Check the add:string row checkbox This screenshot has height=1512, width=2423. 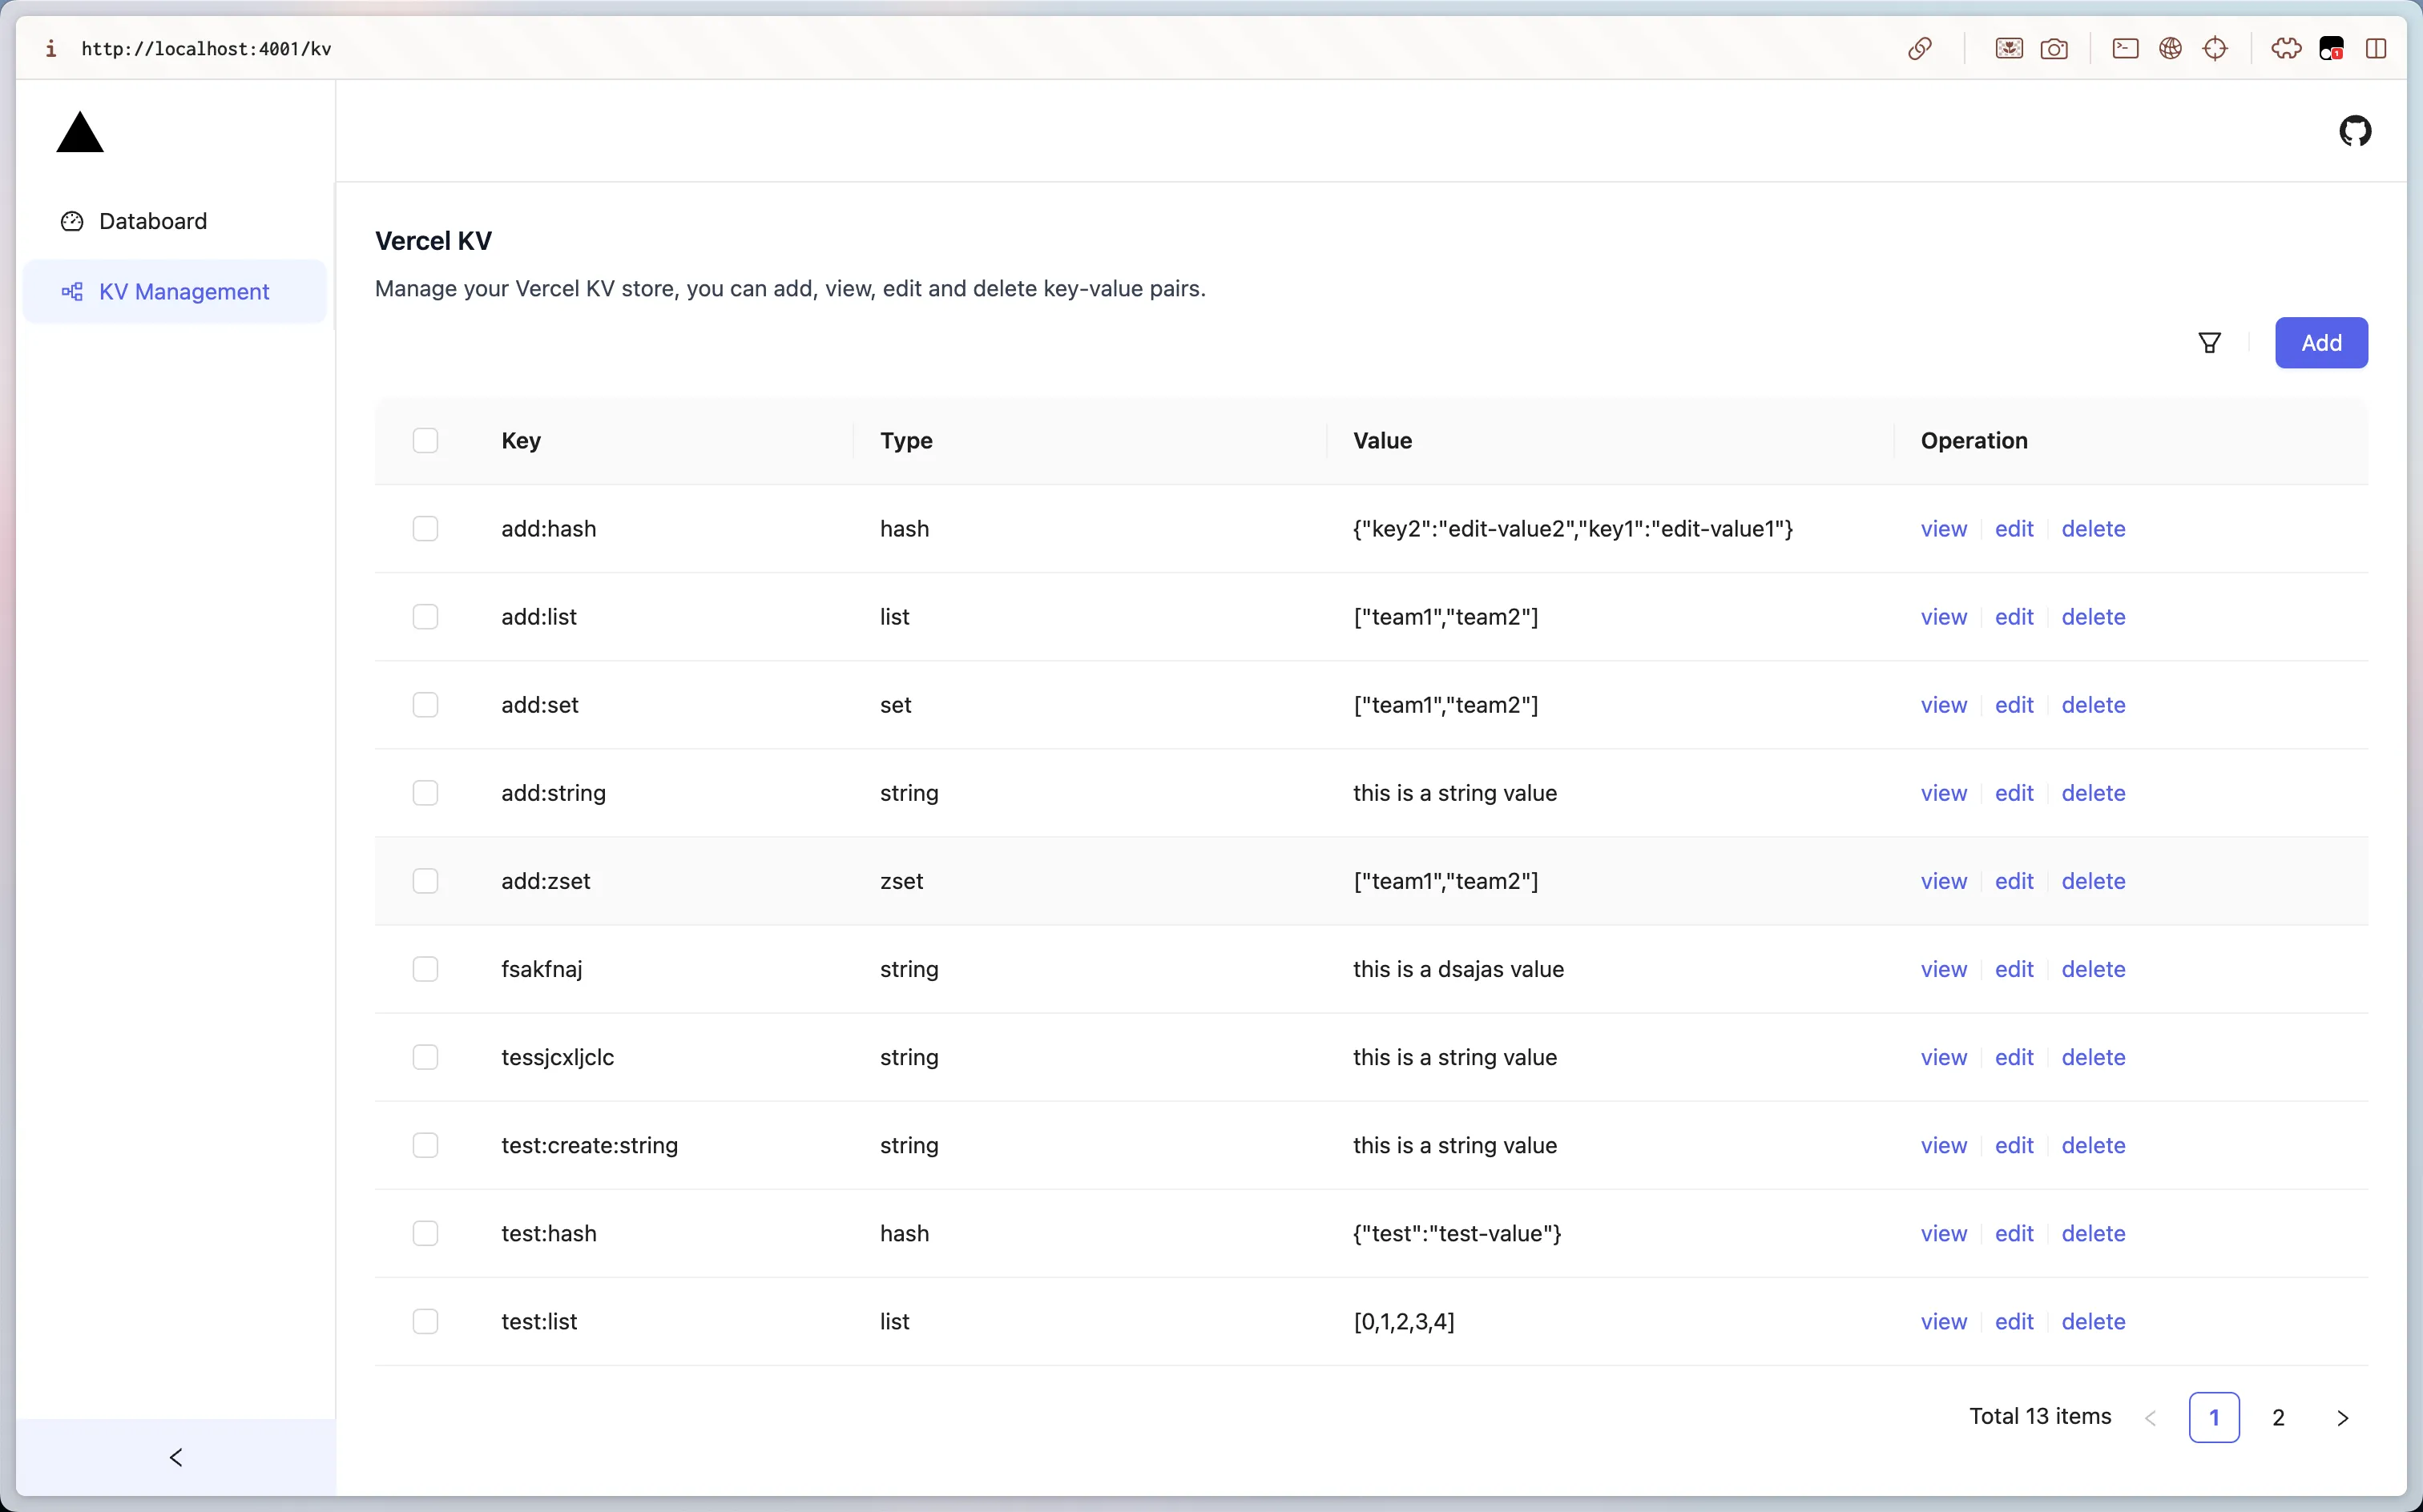point(425,793)
